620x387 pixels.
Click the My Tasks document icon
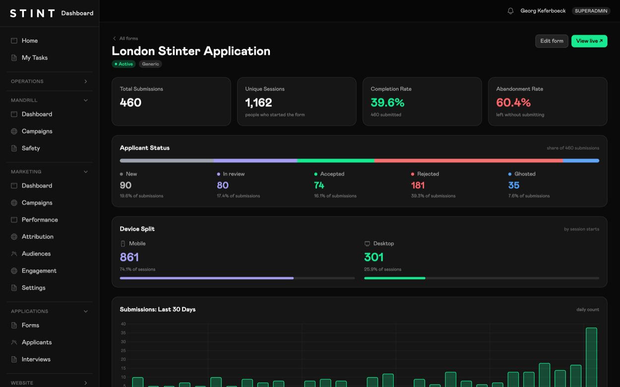pyautogui.click(x=14, y=57)
